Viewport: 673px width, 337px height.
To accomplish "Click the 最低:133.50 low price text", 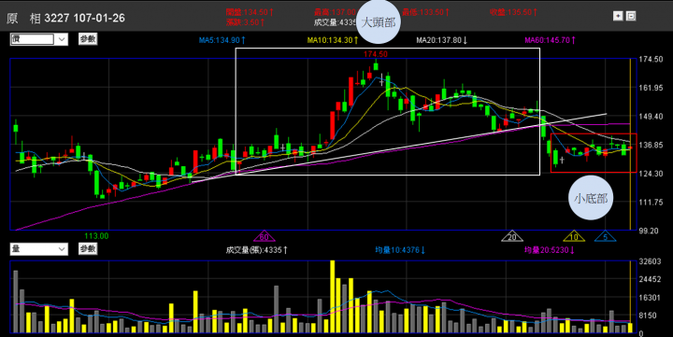I will [x=425, y=12].
